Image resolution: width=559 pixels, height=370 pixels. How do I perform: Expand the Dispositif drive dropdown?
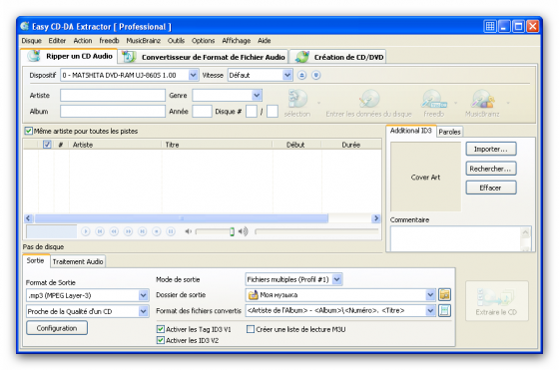193,75
